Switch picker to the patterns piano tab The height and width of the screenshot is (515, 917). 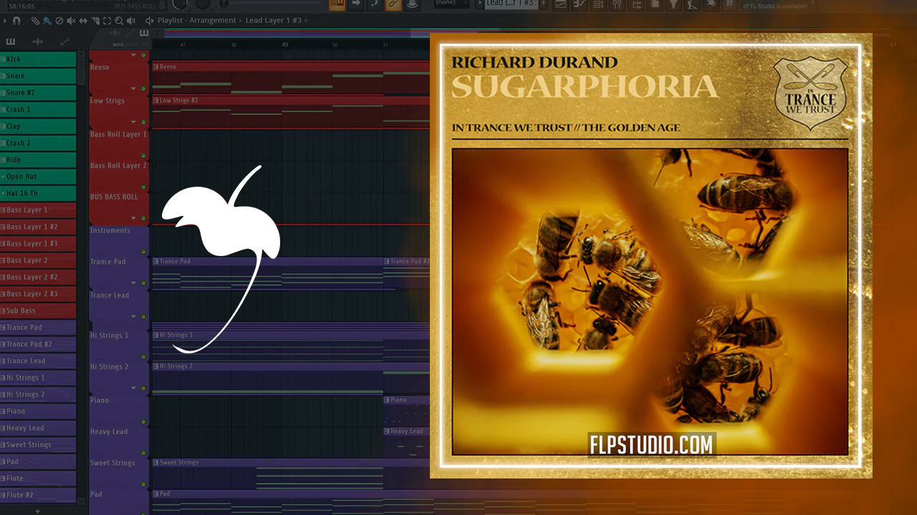[x=11, y=42]
